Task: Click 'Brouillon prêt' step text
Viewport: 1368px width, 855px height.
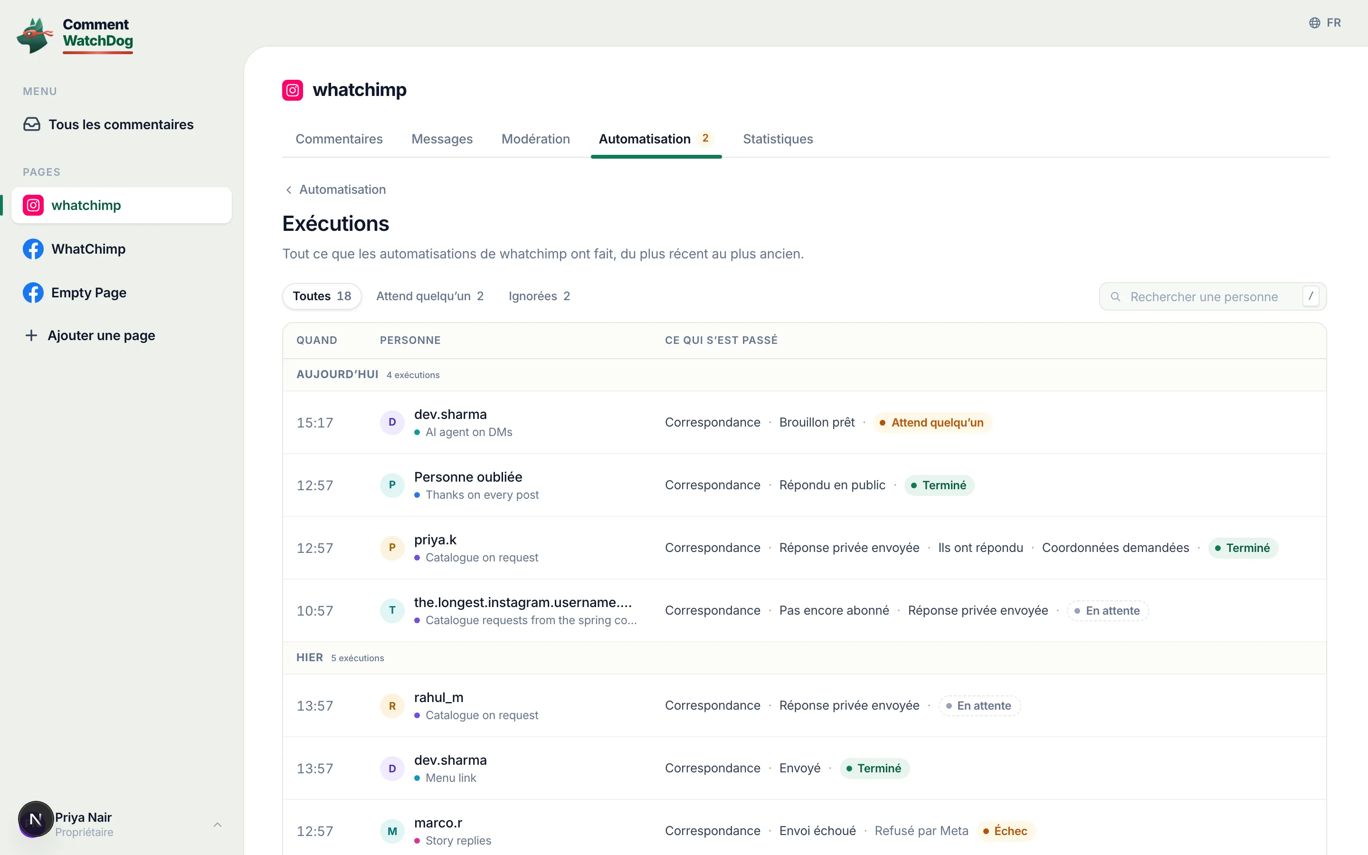Action: coord(817,422)
